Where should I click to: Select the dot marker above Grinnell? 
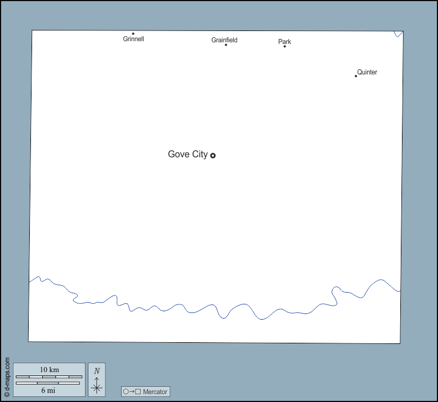(x=133, y=34)
